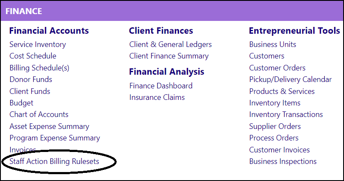The image size is (344, 181).
Task: Open the Budget page
Action: pos(21,103)
